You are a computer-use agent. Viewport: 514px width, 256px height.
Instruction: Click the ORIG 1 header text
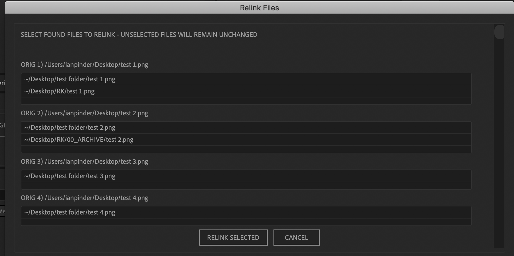84,65
